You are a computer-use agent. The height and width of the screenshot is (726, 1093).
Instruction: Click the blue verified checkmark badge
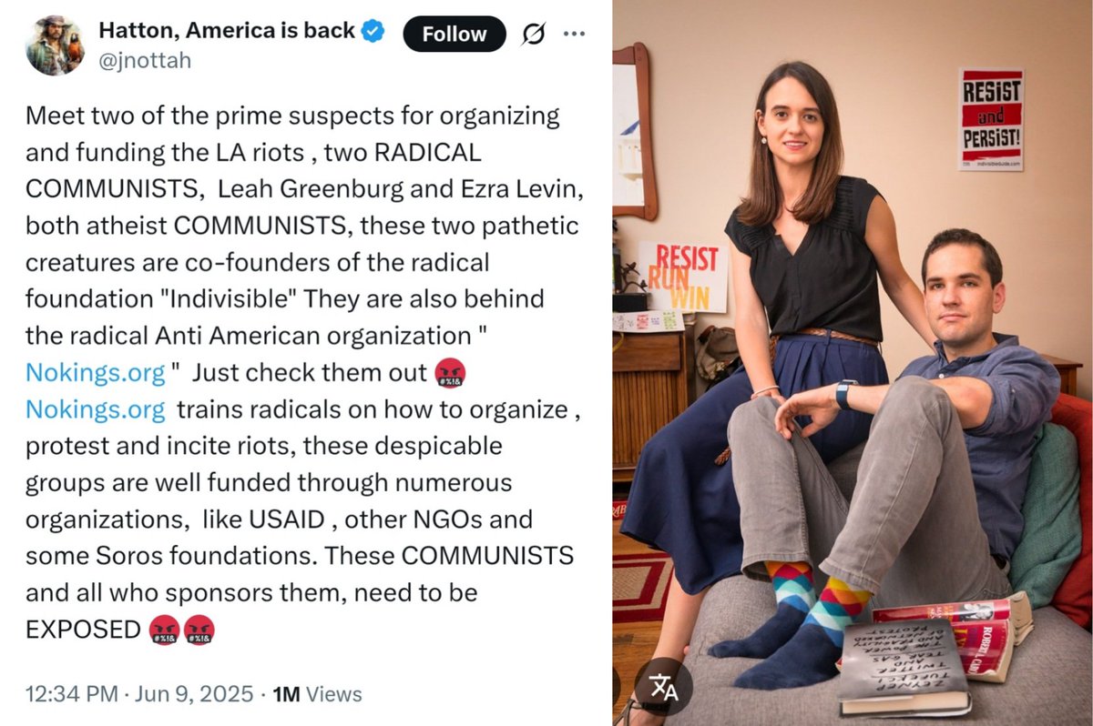click(x=373, y=31)
